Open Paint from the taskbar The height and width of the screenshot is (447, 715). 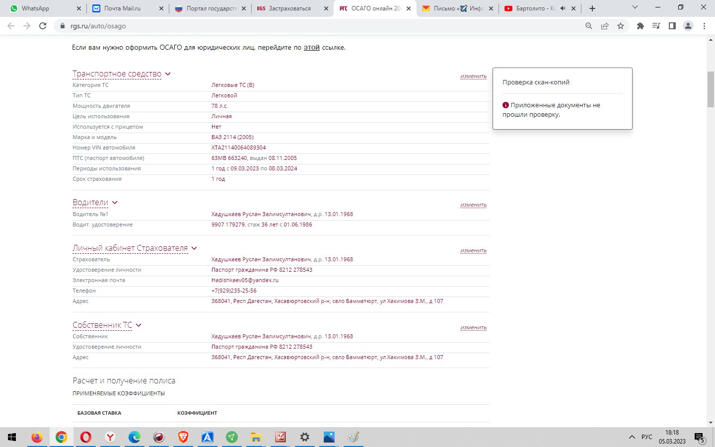click(353, 437)
